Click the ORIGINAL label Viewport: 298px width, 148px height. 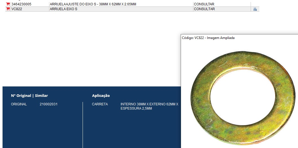click(x=19, y=104)
